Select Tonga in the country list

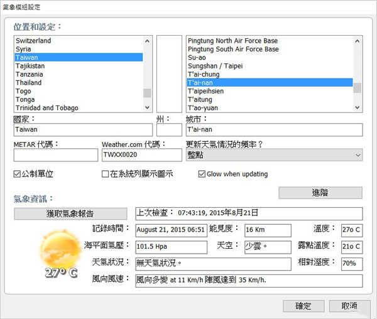coord(79,99)
